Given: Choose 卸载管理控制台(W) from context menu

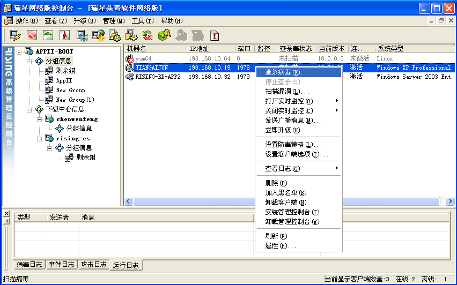Looking at the screenshot, I should (x=299, y=222).
